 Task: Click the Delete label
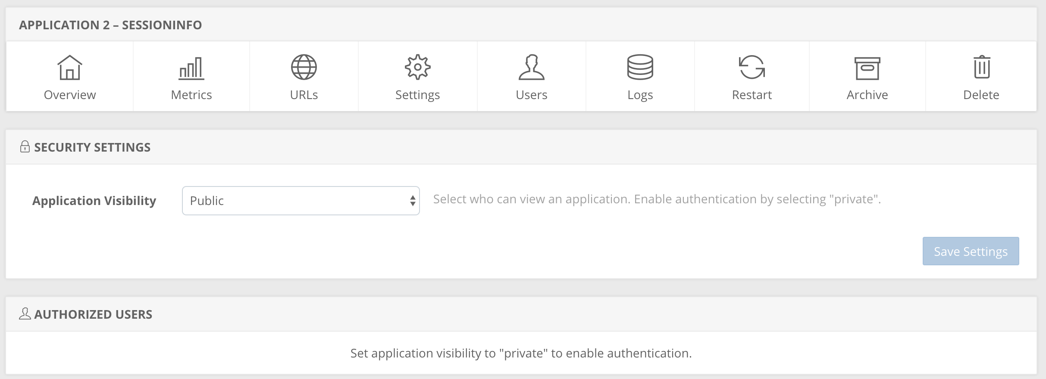[981, 95]
